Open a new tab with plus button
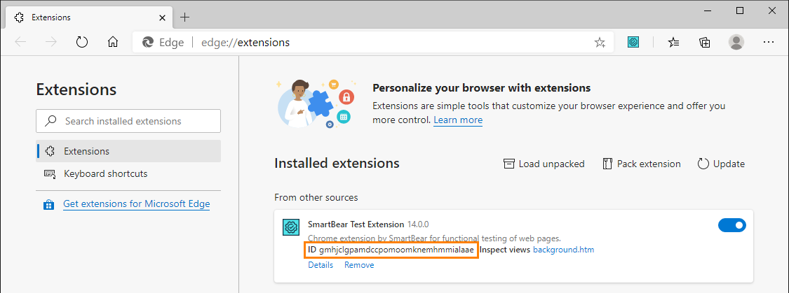The height and width of the screenshot is (293, 789). [185, 17]
